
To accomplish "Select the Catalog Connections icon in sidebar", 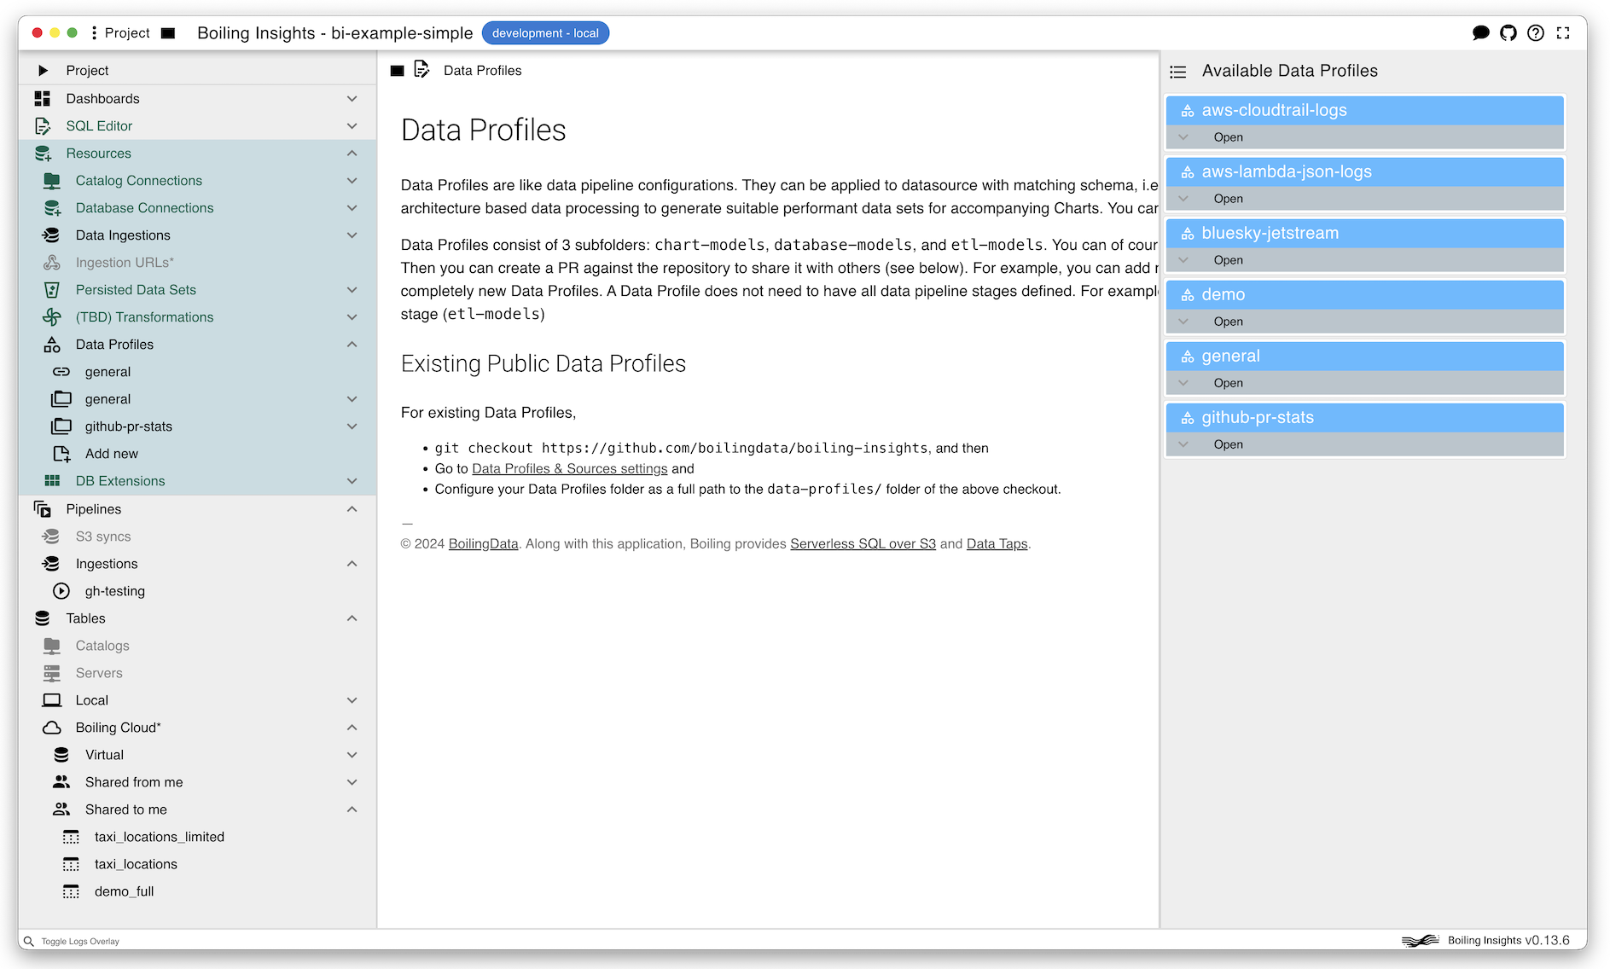I will click(x=51, y=180).
